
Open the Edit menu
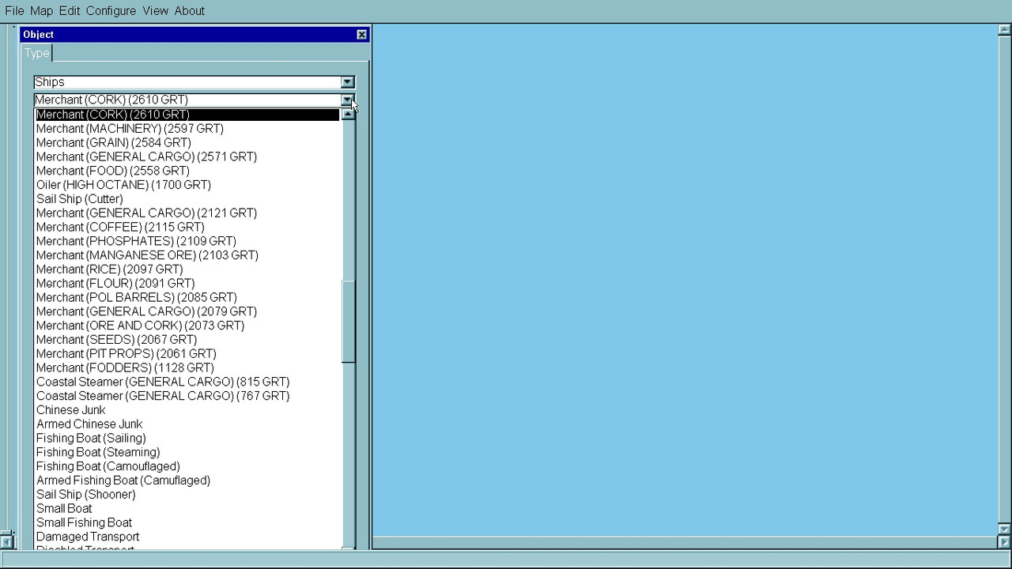(x=70, y=11)
